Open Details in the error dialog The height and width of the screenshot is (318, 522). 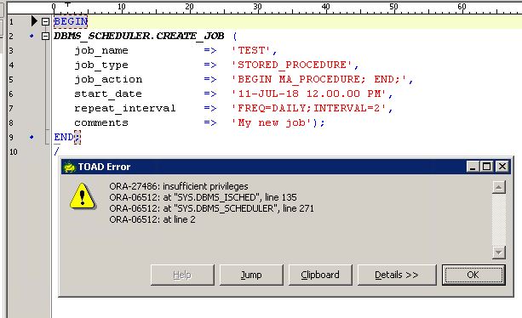pos(397,275)
